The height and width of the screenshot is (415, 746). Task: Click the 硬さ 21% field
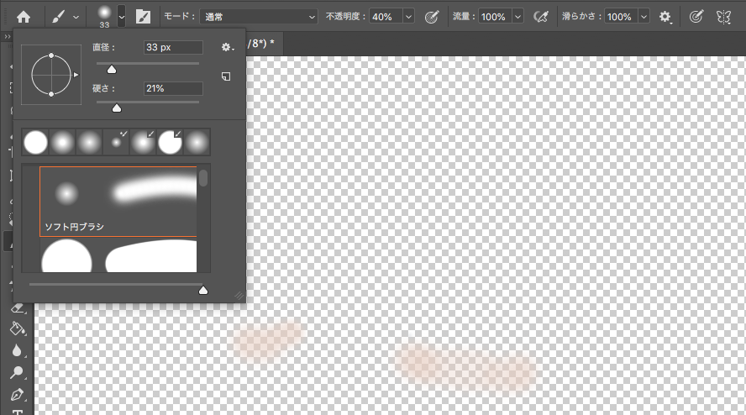pyautogui.click(x=173, y=88)
